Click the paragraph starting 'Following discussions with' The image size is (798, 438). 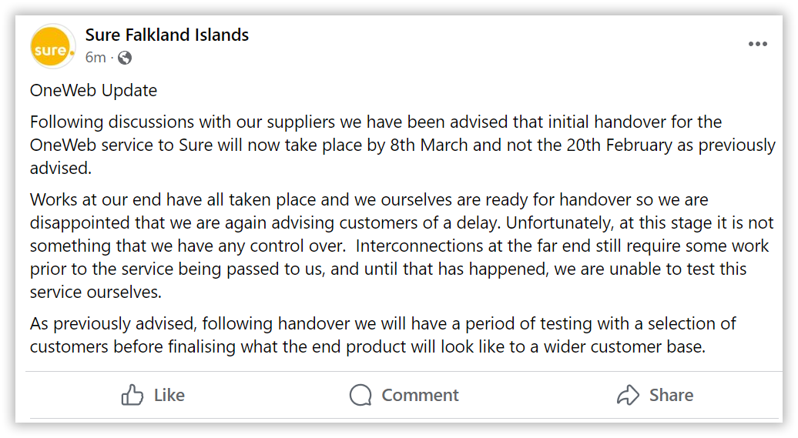403,145
